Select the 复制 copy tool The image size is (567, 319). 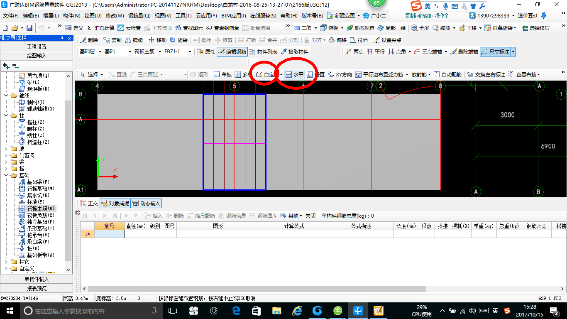[x=112, y=40]
